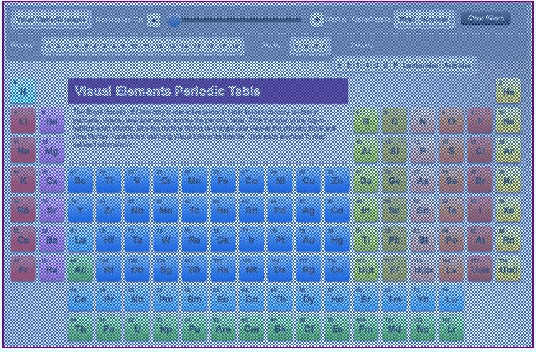Click the temperature slider handle
The height and width of the screenshot is (352, 536).
click(x=174, y=21)
